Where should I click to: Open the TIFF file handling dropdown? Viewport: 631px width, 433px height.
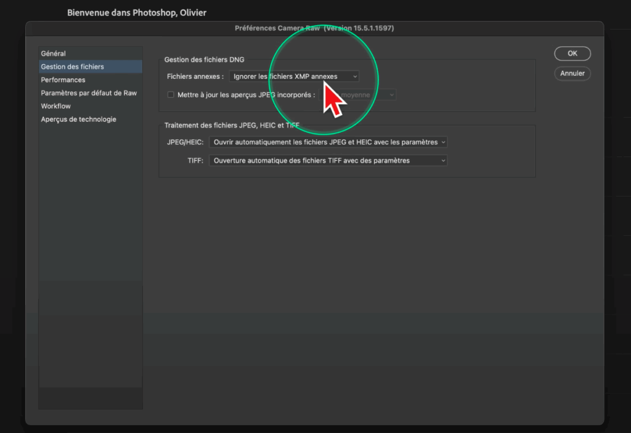click(328, 161)
